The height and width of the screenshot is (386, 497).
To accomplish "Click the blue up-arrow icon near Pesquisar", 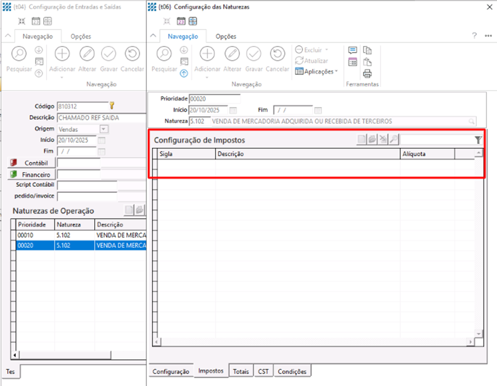I will [x=183, y=73].
